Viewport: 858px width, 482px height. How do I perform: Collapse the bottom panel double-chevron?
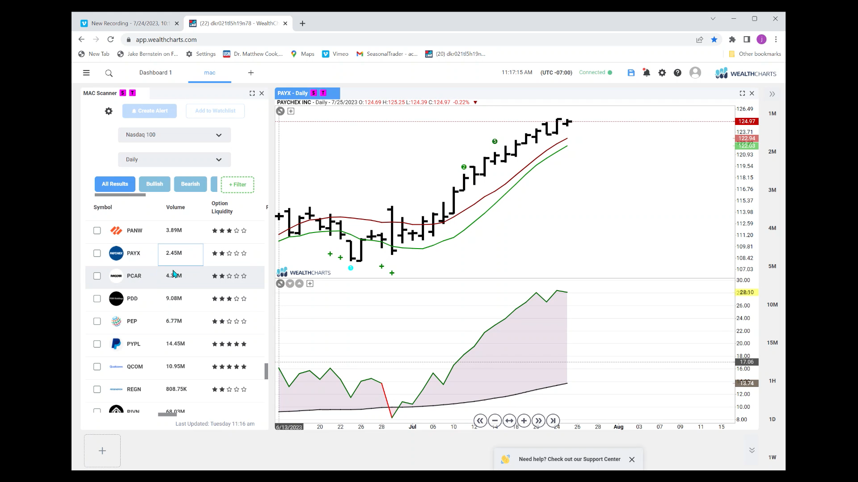(752, 450)
